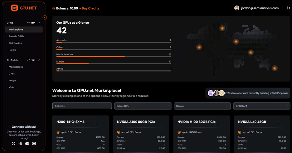Collapse the GPUs sidebar section chevron

[x=39, y=23]
